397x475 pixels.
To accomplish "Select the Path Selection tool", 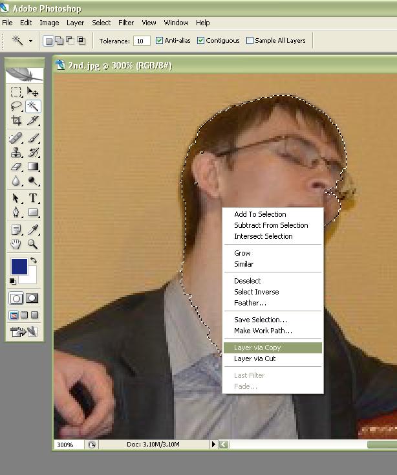I will (x=16, y=198).
